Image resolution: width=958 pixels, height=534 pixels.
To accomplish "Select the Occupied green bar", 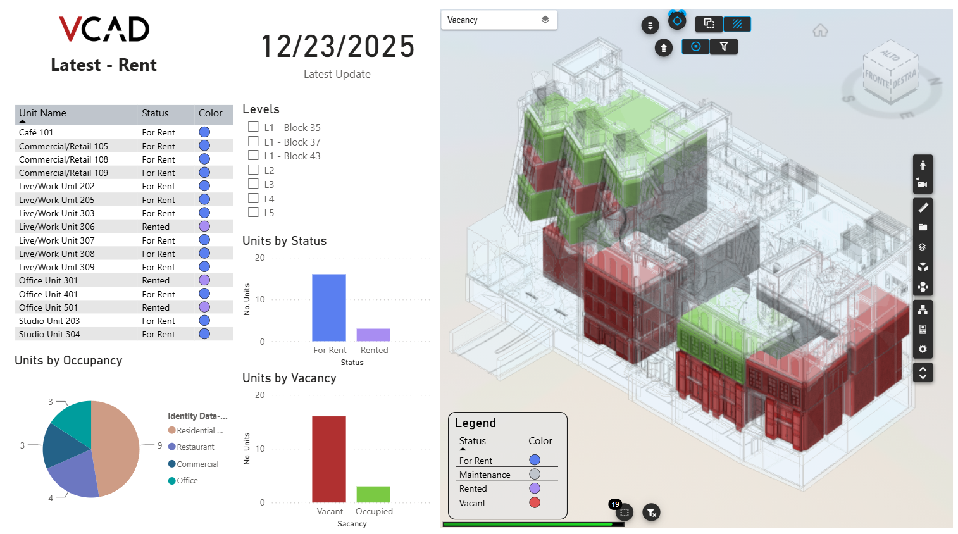I will pyautogui.click(x=373, y=494).
